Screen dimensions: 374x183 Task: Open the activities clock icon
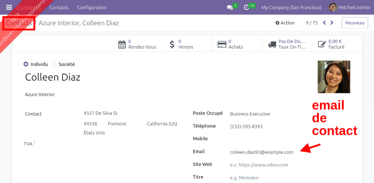[247, 7]
